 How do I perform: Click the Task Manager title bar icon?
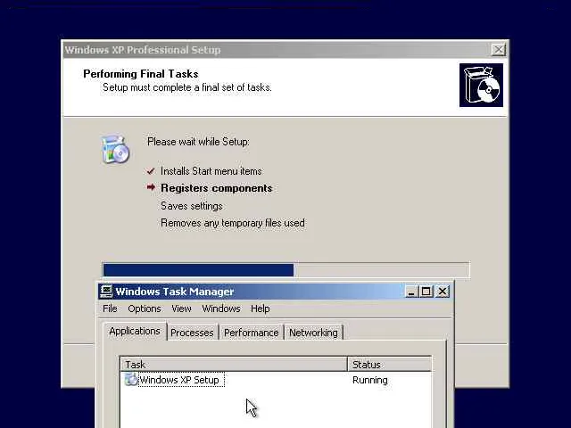coord(106,292)
